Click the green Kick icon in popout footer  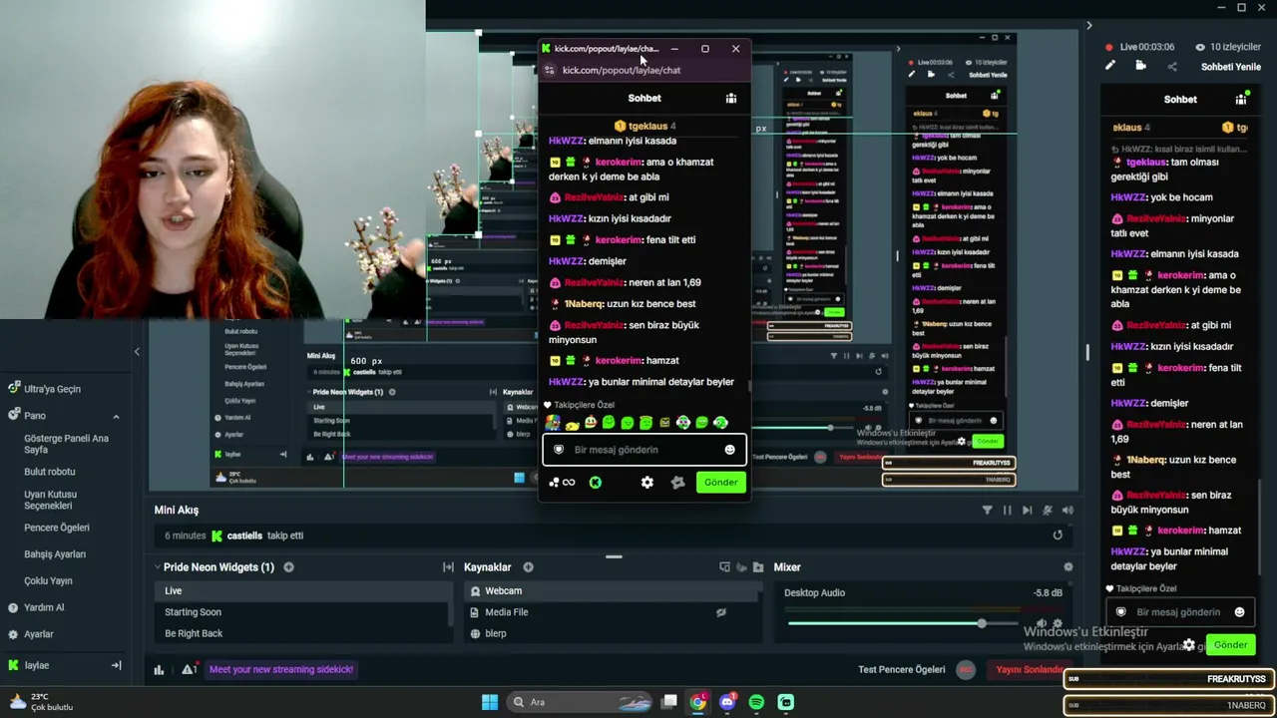point(596,483)
